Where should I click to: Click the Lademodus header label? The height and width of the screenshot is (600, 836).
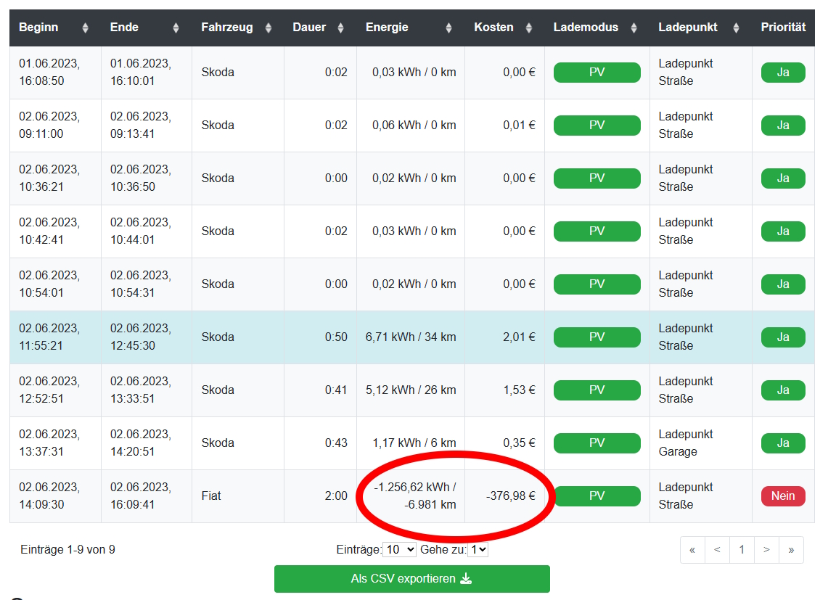[x=586, y=28]
